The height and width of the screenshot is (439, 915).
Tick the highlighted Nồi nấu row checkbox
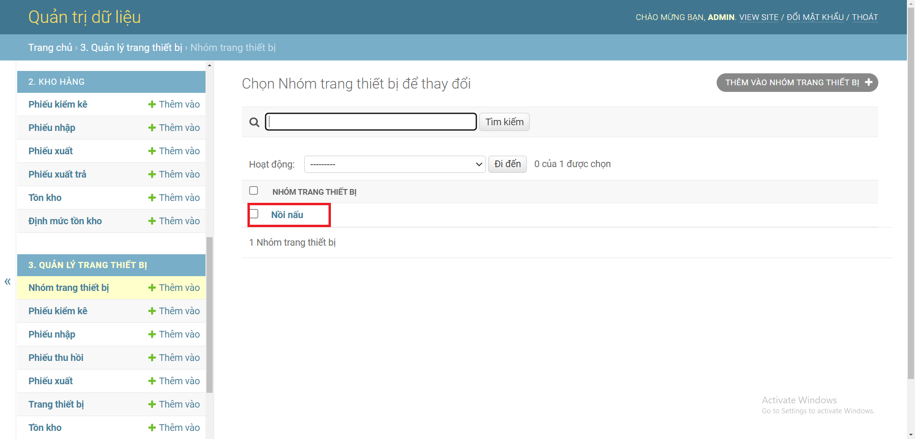click(x=254, y=214)
